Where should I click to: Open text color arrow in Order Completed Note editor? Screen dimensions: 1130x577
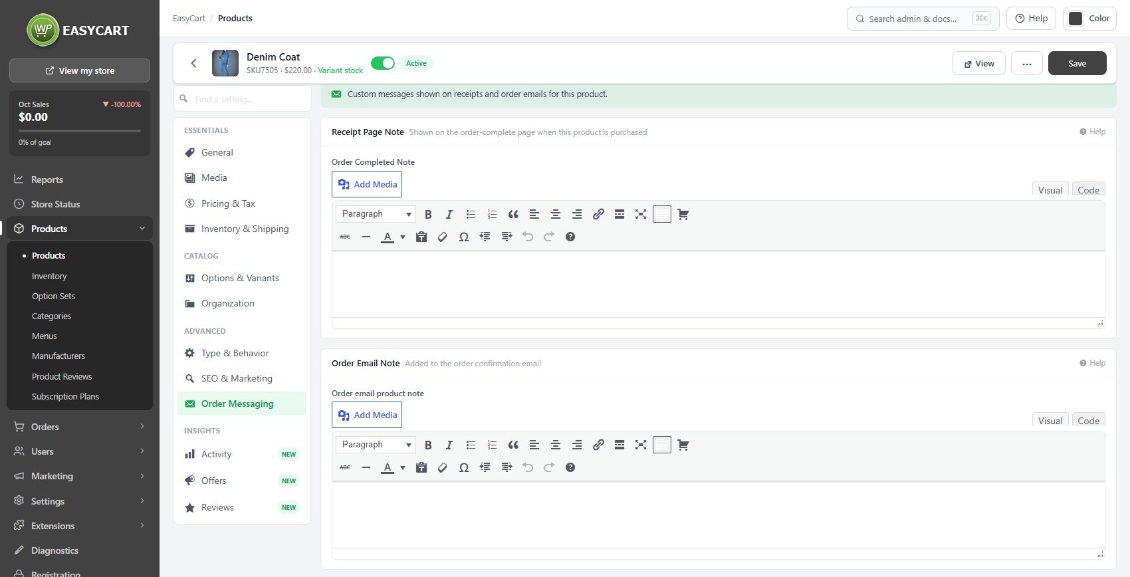click(x=403, y=237)
